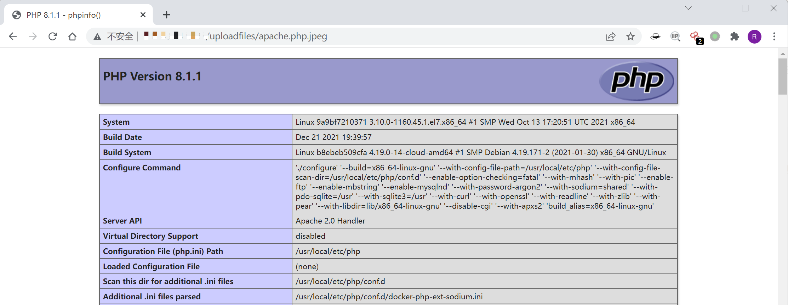
Task: Share this page via share icon
Action: pos(611,36)
